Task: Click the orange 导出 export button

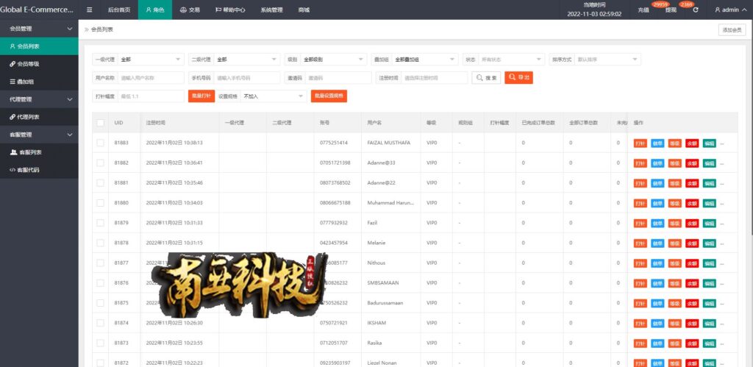Action: pyautogui.click(x=518, y=78)
